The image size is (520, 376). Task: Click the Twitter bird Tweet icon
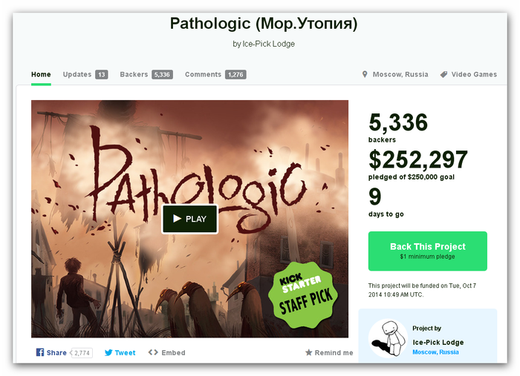[108, 352]
